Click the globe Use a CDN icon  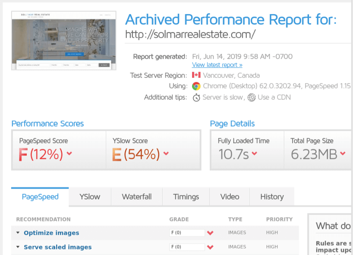pos(252,98)
